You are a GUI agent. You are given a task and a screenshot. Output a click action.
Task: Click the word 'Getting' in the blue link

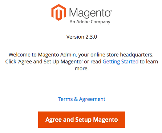pos(111,62)
